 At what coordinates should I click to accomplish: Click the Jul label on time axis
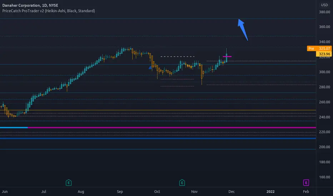[x=44, y=192]
